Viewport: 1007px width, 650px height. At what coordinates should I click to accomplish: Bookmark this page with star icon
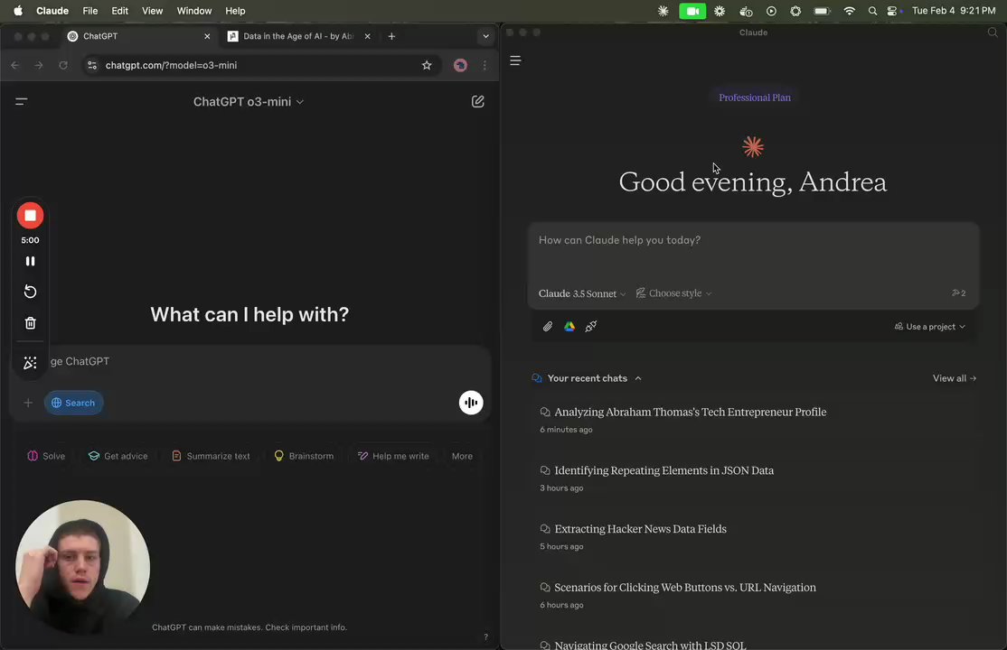[427, 65]
